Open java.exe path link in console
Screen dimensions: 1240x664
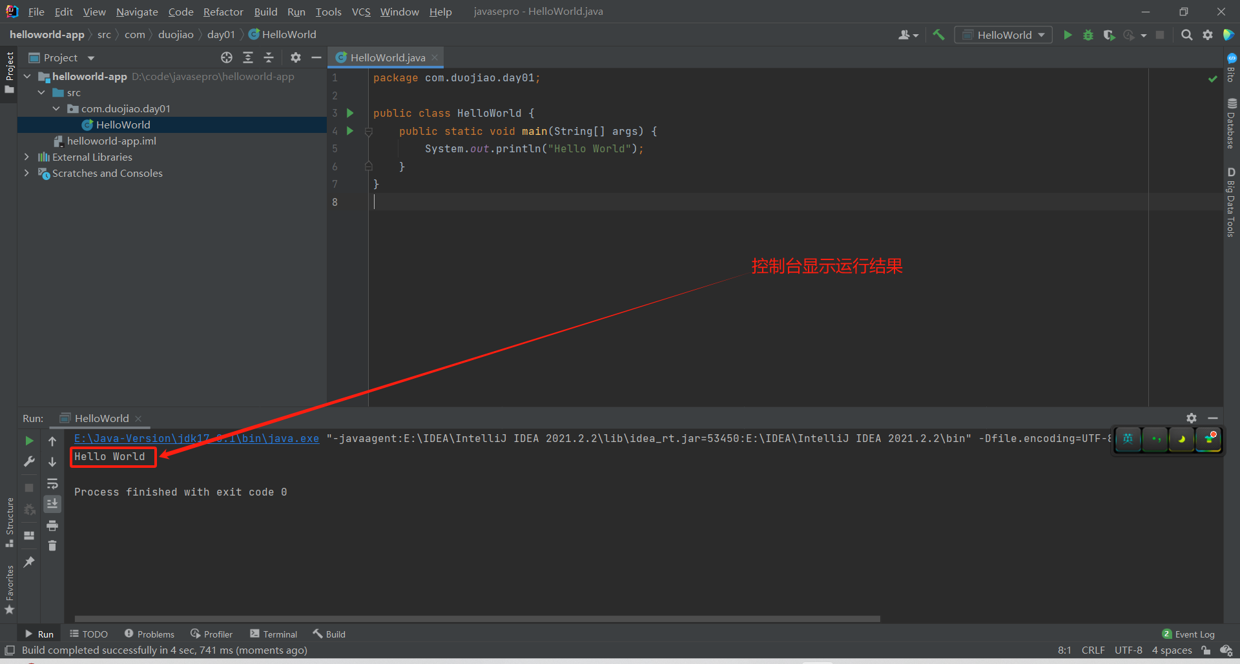tap(196, 438)
